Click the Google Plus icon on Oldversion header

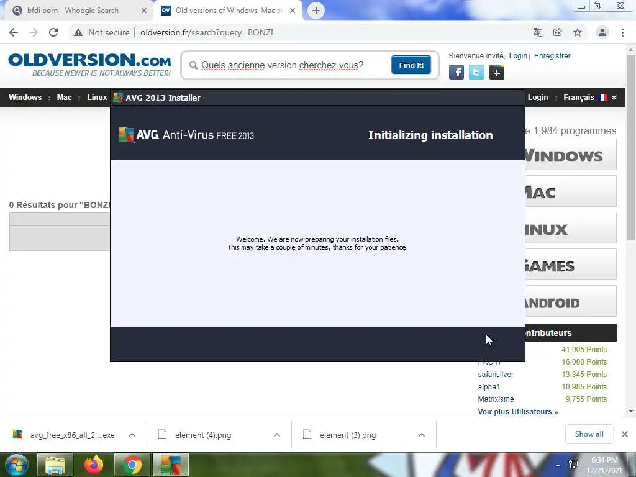tap(496, 72)
